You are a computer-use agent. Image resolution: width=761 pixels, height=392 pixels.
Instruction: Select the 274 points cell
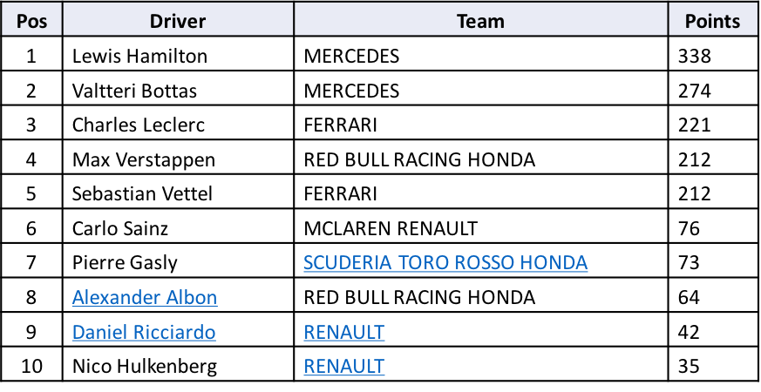[x=712, y=91]
